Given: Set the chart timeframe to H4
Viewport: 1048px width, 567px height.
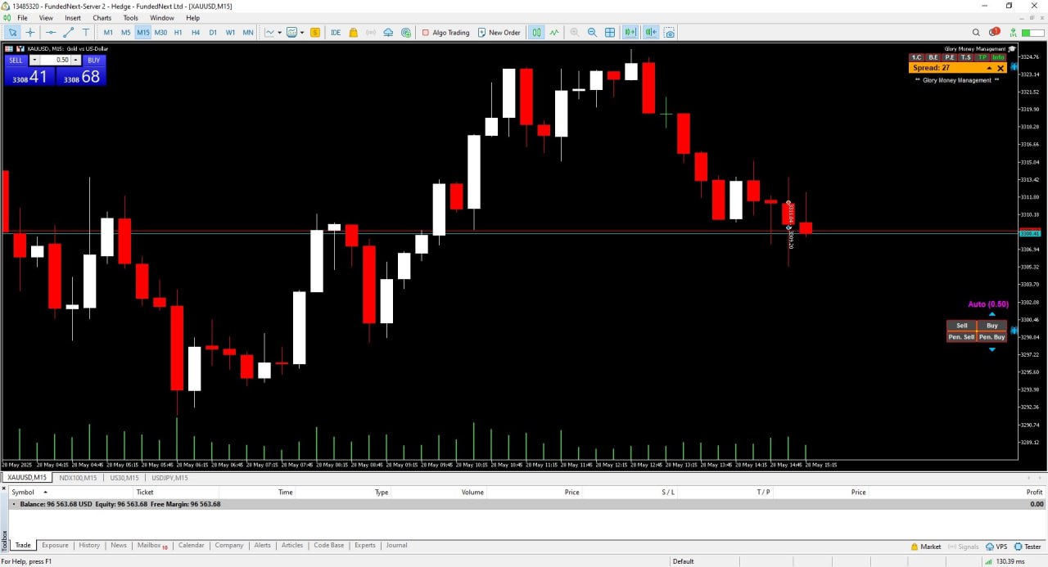Looking at the screenshot, I should (196, 33).
